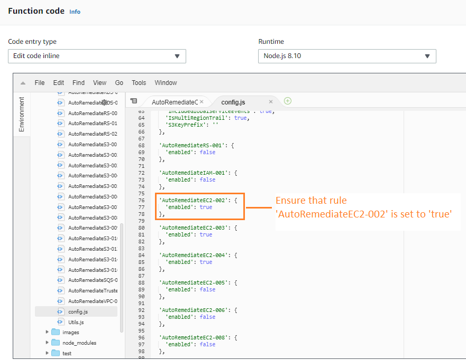Click the Info link beside Function code

[x=75, y=11]
